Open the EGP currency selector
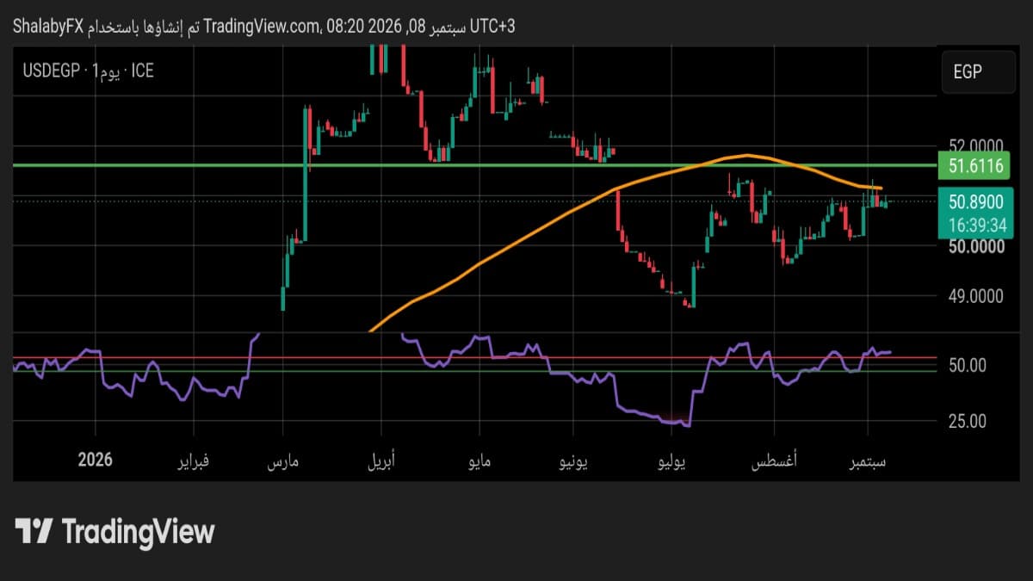1033x581 pixels. (x=977, y=71)
